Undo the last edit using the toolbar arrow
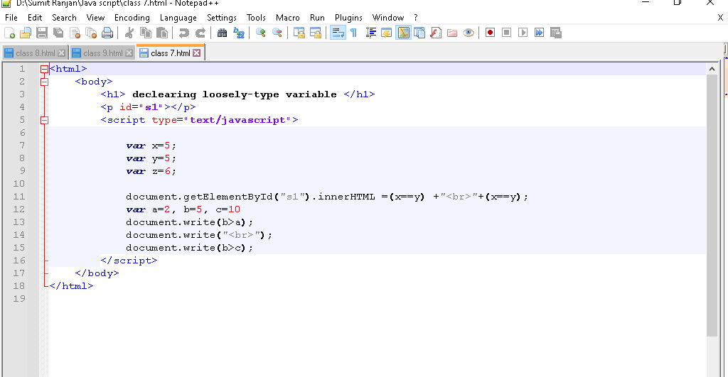 coord(184,33)
